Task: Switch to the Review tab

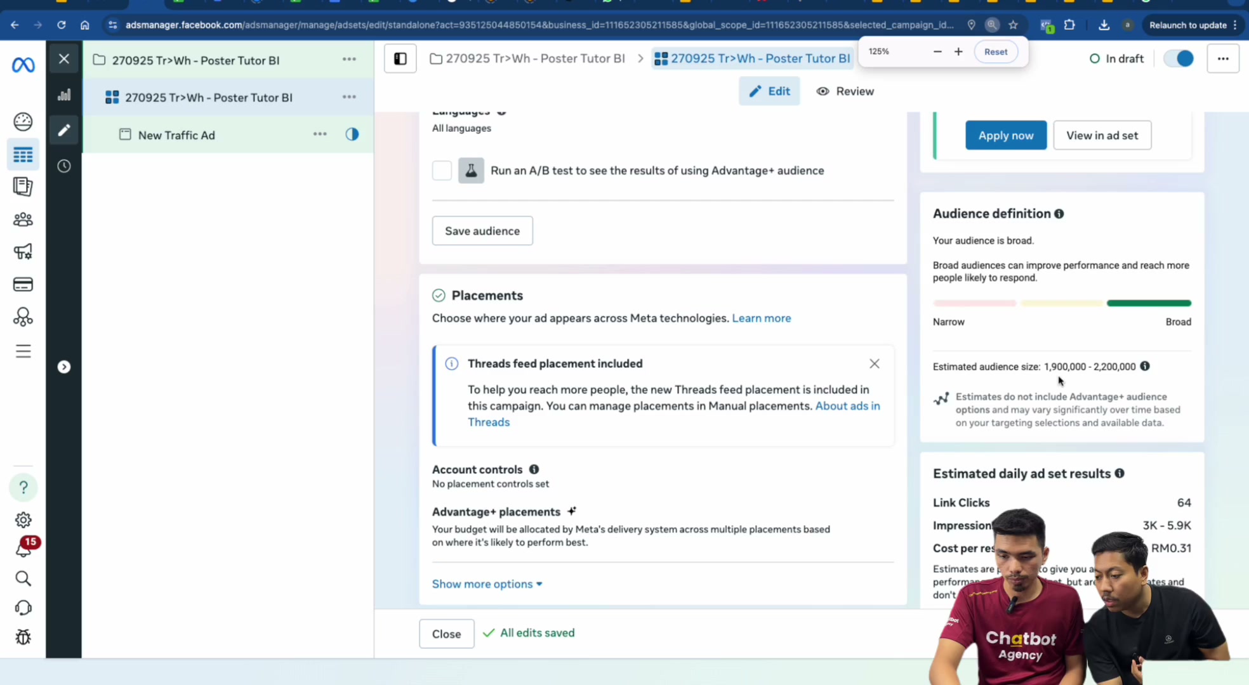Action: tap(845, 91)
